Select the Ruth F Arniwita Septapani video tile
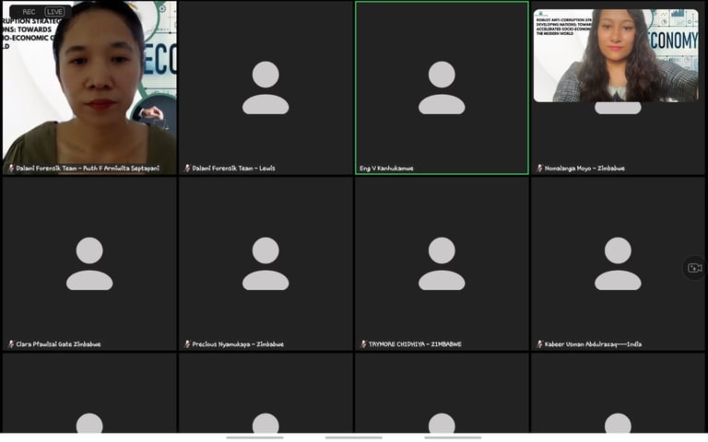The image size is (708, 442). (x=89, y=87)
